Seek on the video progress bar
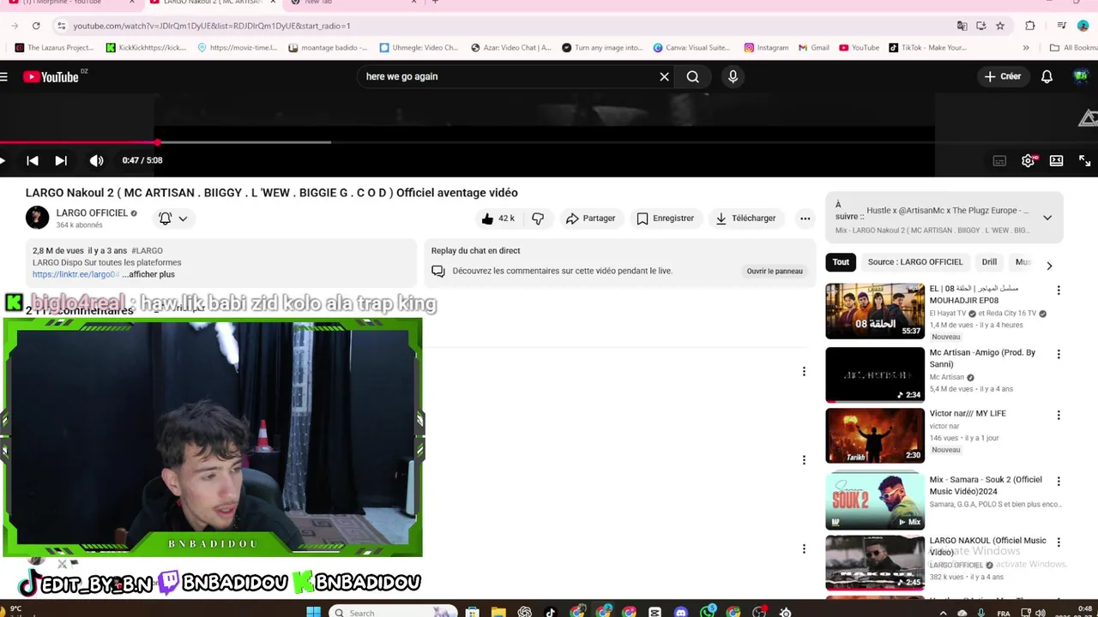The height and width of the screenshot is (617, 1098). pyautogui.click(x=467, y=142)
